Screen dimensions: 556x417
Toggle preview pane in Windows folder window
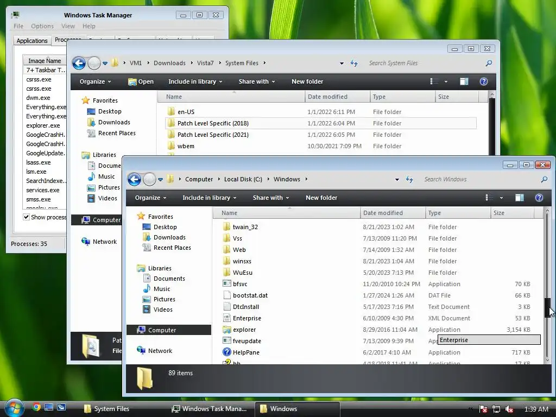[520, 198]
